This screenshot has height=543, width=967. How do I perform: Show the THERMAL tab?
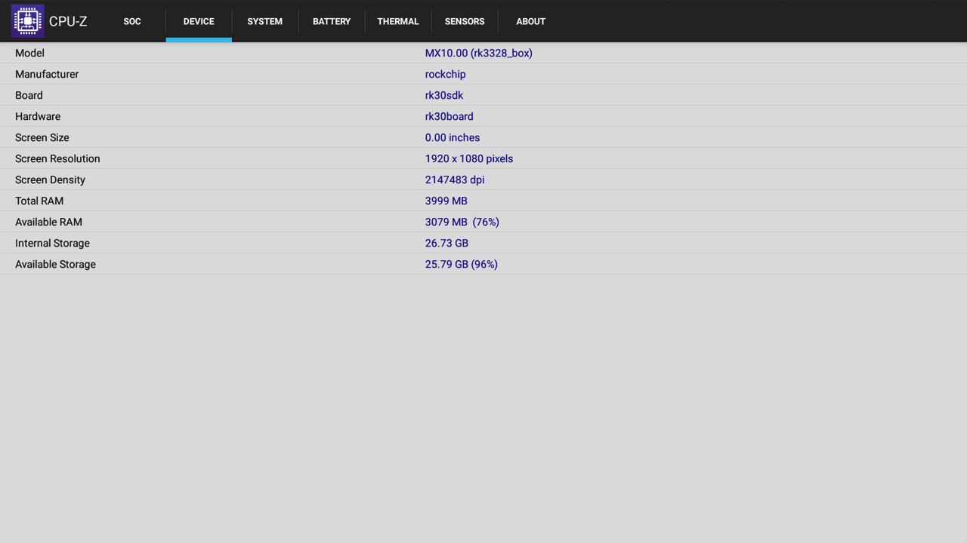(x=398, y=21)
